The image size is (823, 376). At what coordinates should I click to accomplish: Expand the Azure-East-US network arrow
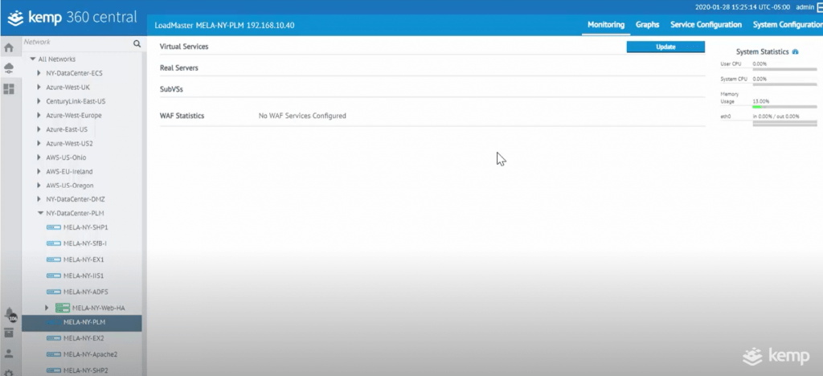(x=39, y=129)
